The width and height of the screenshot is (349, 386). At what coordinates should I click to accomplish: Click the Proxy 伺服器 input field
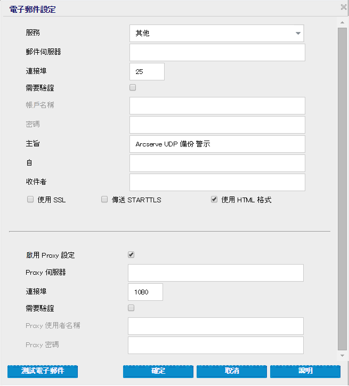(215, 273)
